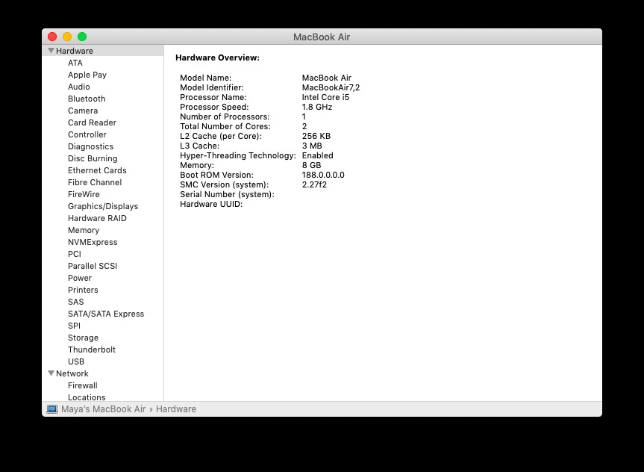644x472 pixels.
Task: Click the Model Identifier value MacBookAir7,2
Action: [331, 87]
